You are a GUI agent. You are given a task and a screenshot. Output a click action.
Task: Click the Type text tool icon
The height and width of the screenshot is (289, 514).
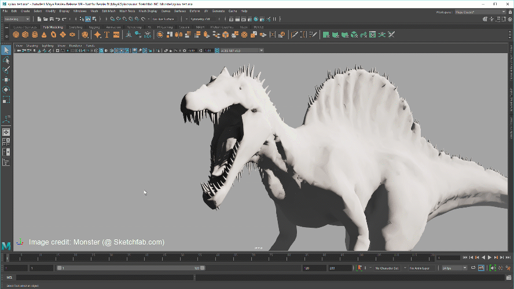click(107, 35)
